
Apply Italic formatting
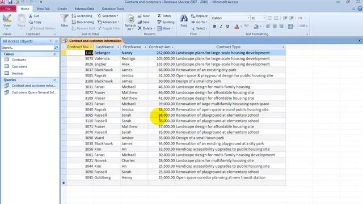click(221, 27)
